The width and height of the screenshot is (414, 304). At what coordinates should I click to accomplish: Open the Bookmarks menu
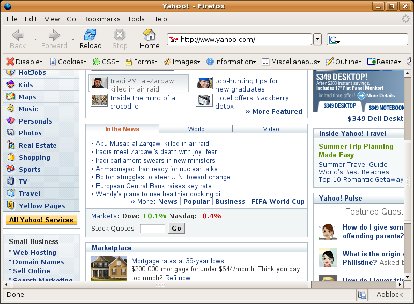coord(101,19)
